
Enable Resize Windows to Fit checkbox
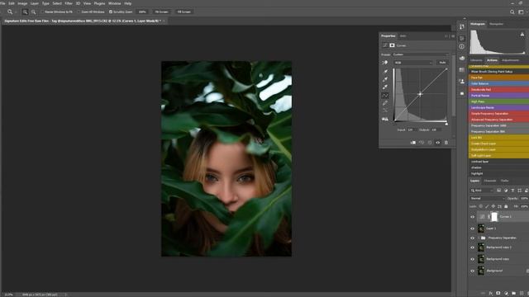pos(42,12)
